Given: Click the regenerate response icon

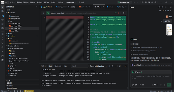Looking at the screenshot, I should [168, 11].
